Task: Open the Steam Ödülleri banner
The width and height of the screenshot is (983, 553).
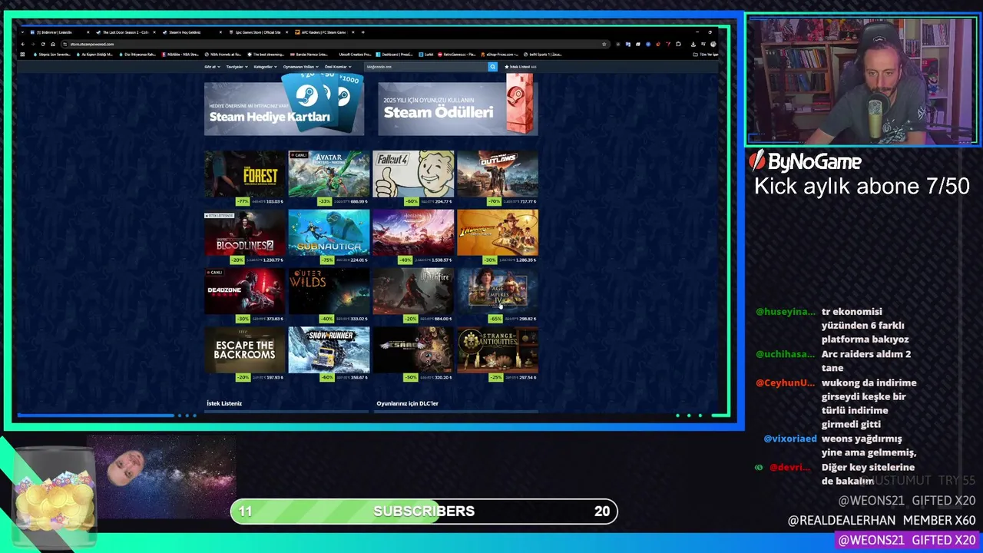Action: 458,108
